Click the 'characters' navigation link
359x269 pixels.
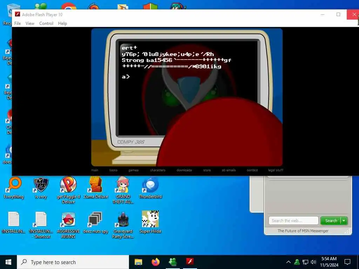[158, 170]
